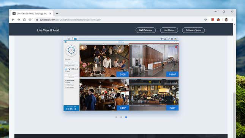Bookmark this page with the star icon
The image size is (245, 138).
pyautogui.click(x=205, y=20)
